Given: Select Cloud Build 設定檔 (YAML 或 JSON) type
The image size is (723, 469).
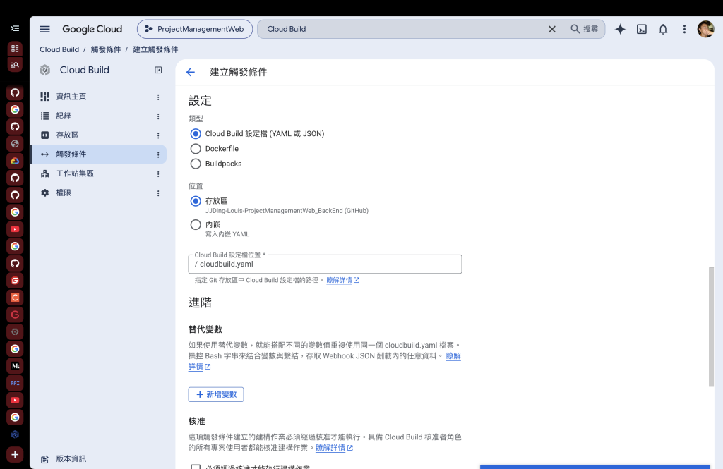Looking at the screenshot, I should coord(196,133).
